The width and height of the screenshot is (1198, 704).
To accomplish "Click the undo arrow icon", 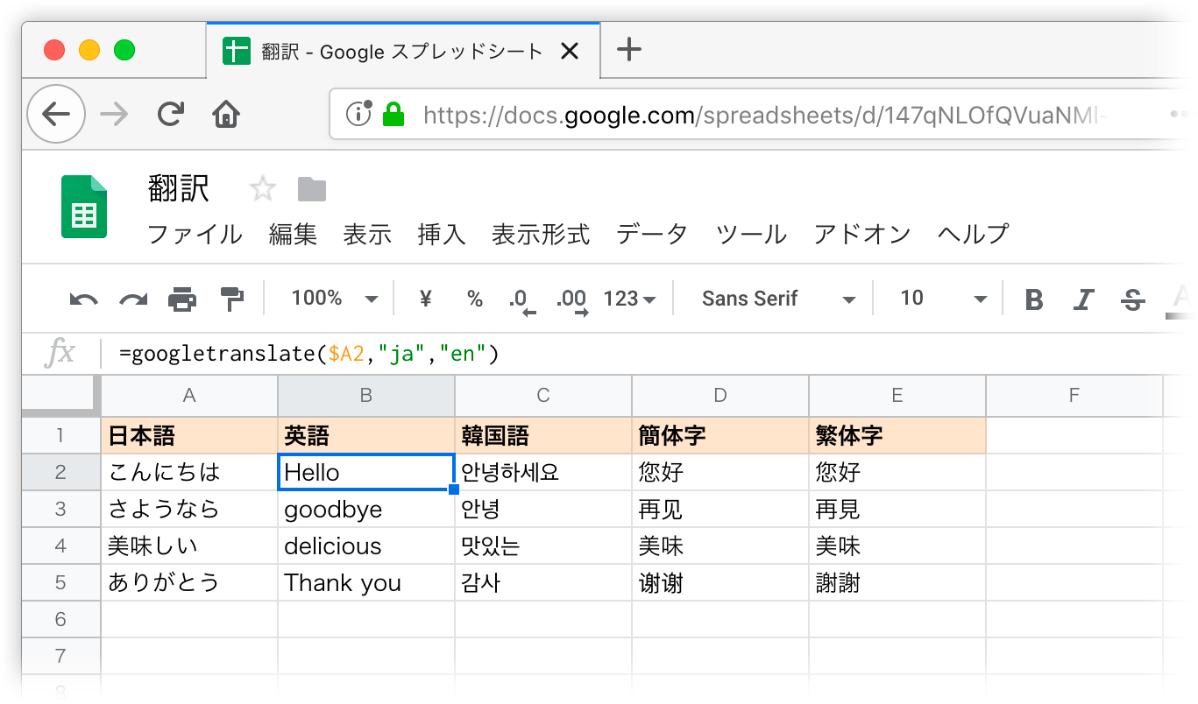I will pos(84,299).
